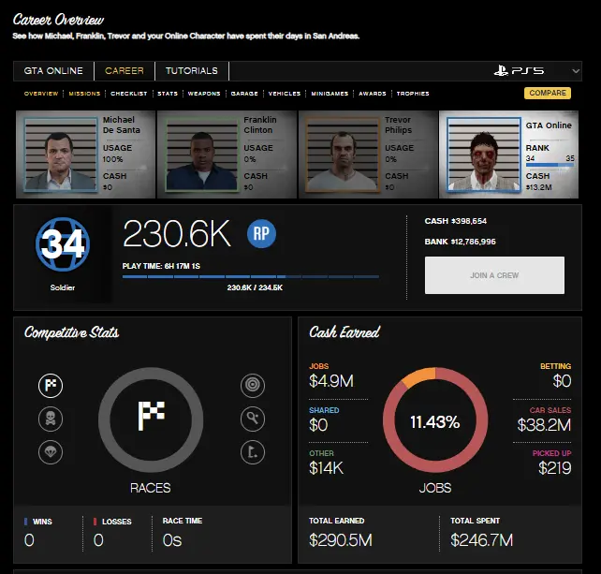Click the SHARED $0 value
Screen dimensions: 601x574
(x=318, y=425)
